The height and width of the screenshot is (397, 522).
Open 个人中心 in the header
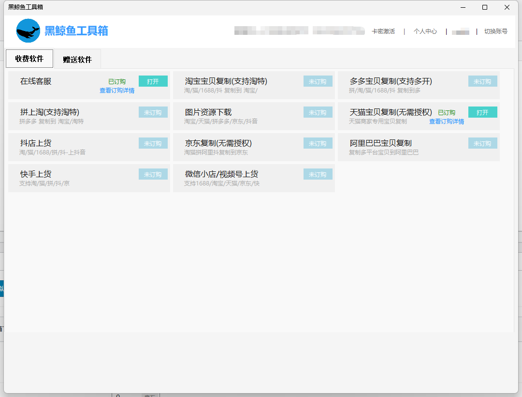(425, 31)
